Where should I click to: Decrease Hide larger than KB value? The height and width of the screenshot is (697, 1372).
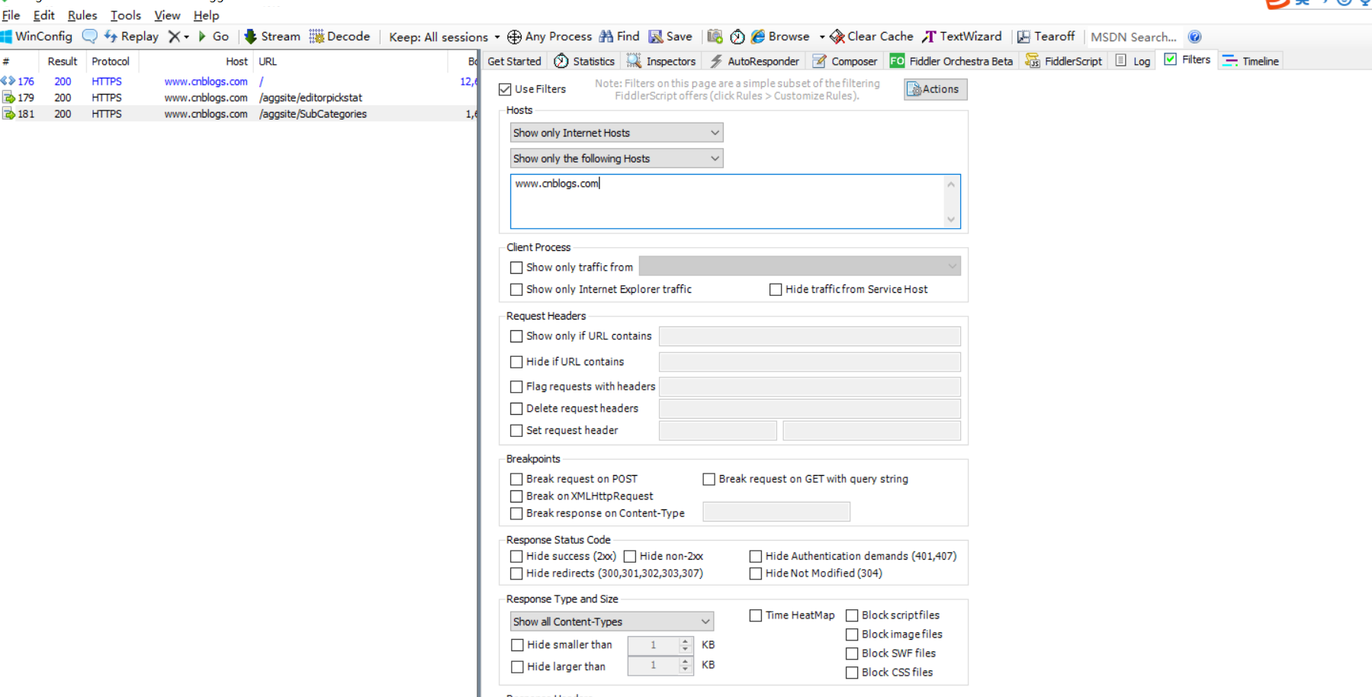685,670
